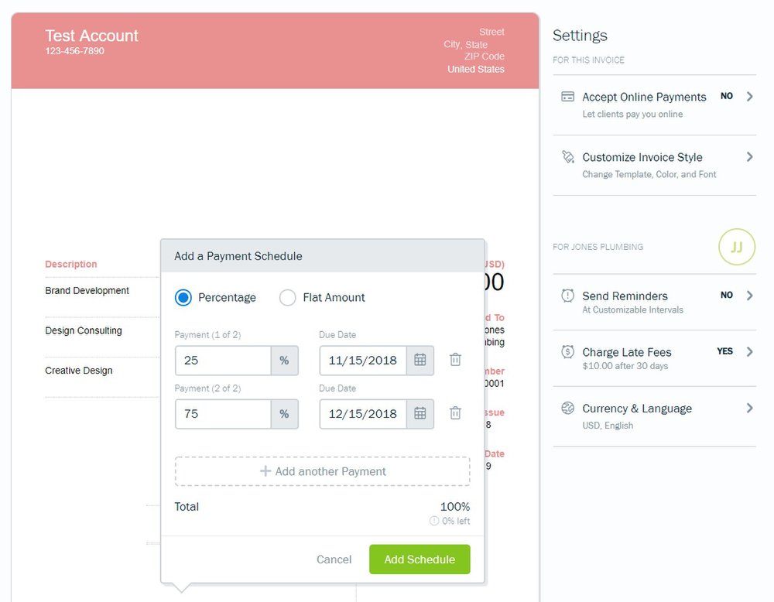This screenshot has width=774, height=602.
Task: Open calendar for second payment due date
Action: 420,413
